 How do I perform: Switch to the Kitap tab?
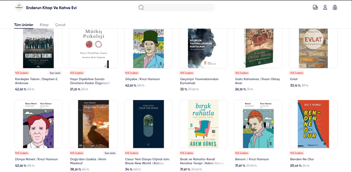[44, 25]
